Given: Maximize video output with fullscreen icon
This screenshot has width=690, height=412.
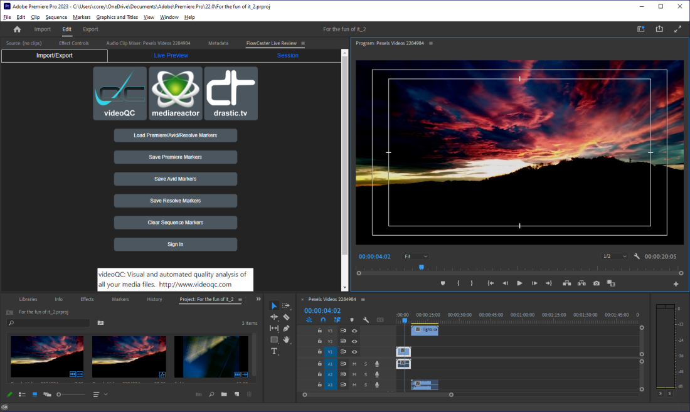Looking at the screenshot, I should point(677,29).
